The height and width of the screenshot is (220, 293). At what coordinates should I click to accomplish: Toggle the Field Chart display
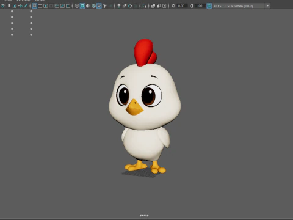click(x=57, y=6)
